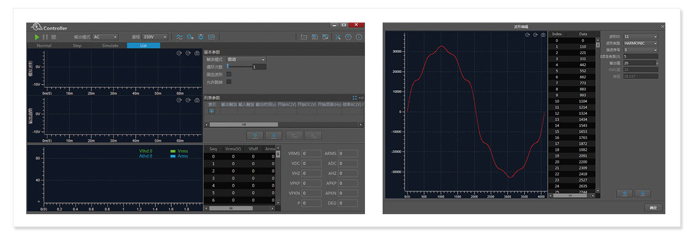
Task: Open the harmonic order 3 dropdown
Action: 640,50
